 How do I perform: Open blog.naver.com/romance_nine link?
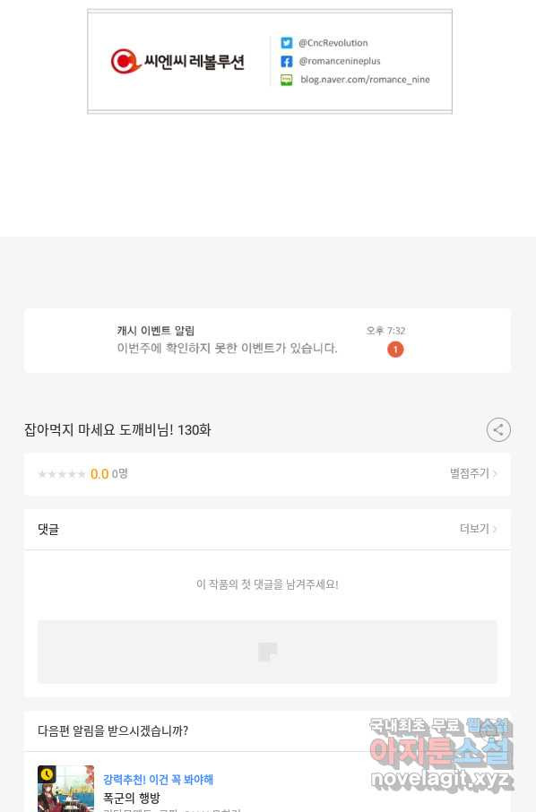click(x=365, y=80)
